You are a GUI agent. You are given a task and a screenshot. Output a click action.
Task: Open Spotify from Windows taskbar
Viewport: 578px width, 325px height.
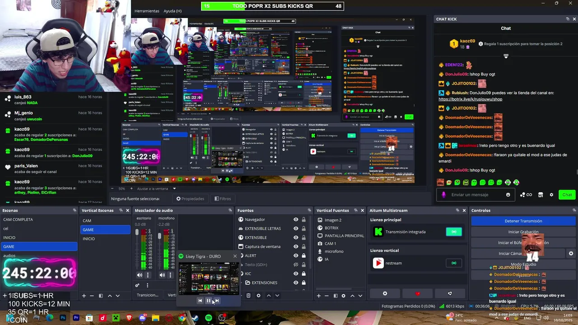208,318
